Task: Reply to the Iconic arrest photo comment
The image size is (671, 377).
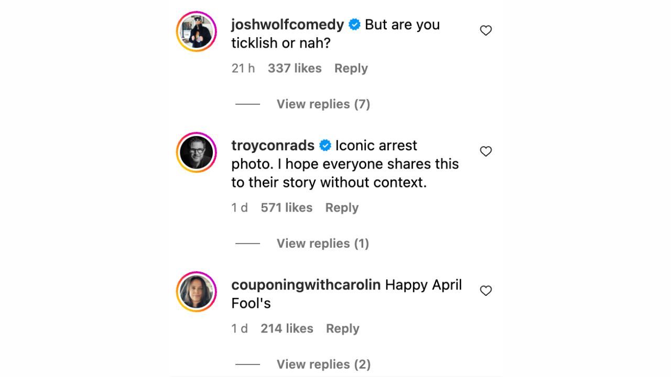Action: pyautogui.click(x=341, y=208)
